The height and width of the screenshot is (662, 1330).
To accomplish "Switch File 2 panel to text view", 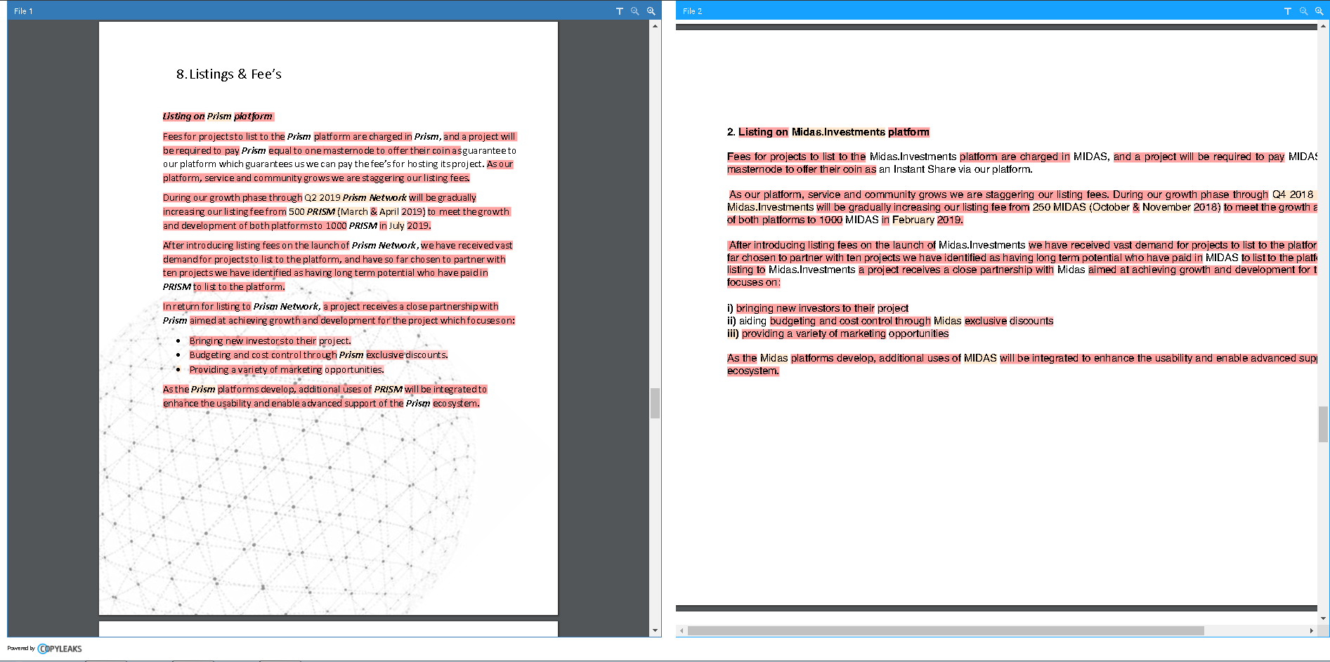I will 1287,11.
